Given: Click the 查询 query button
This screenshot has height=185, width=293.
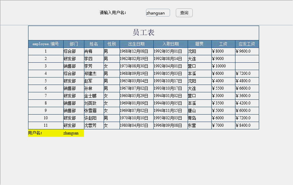Looking at the screenshot, I should 184,13.
